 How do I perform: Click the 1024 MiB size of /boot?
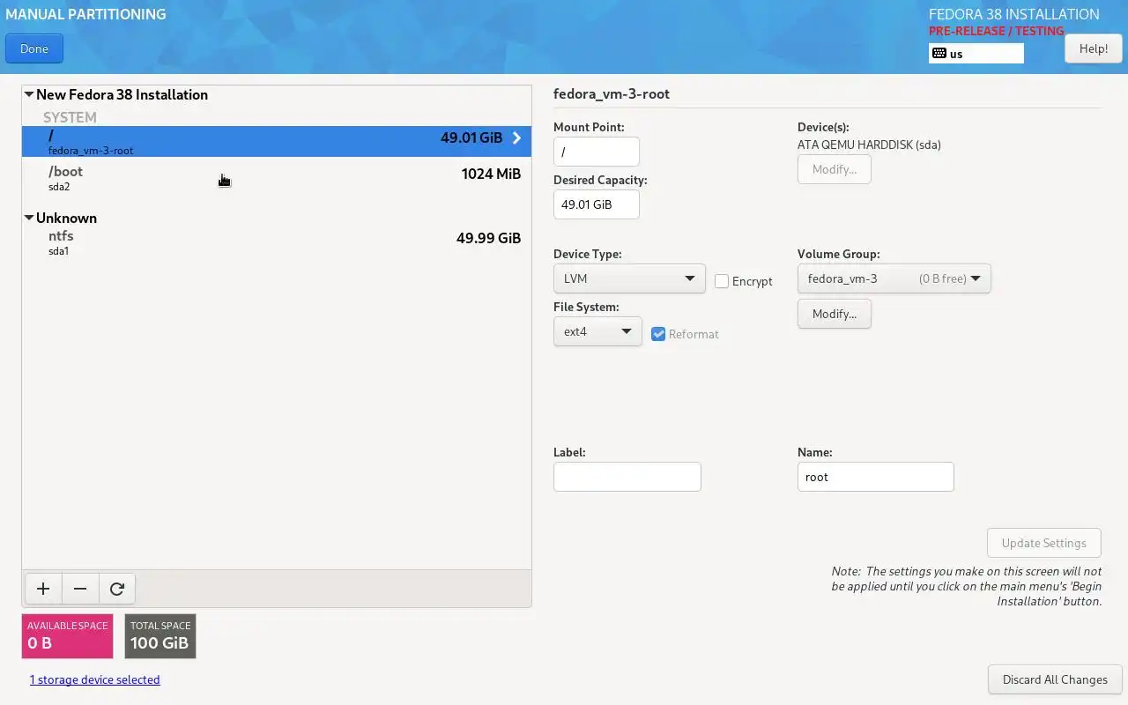tap(491, 174)
